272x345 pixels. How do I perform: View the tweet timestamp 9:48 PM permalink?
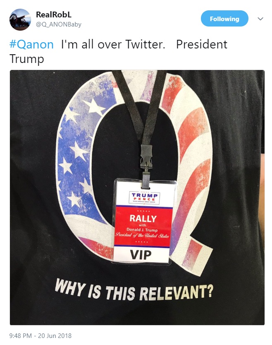coord(21,335)
